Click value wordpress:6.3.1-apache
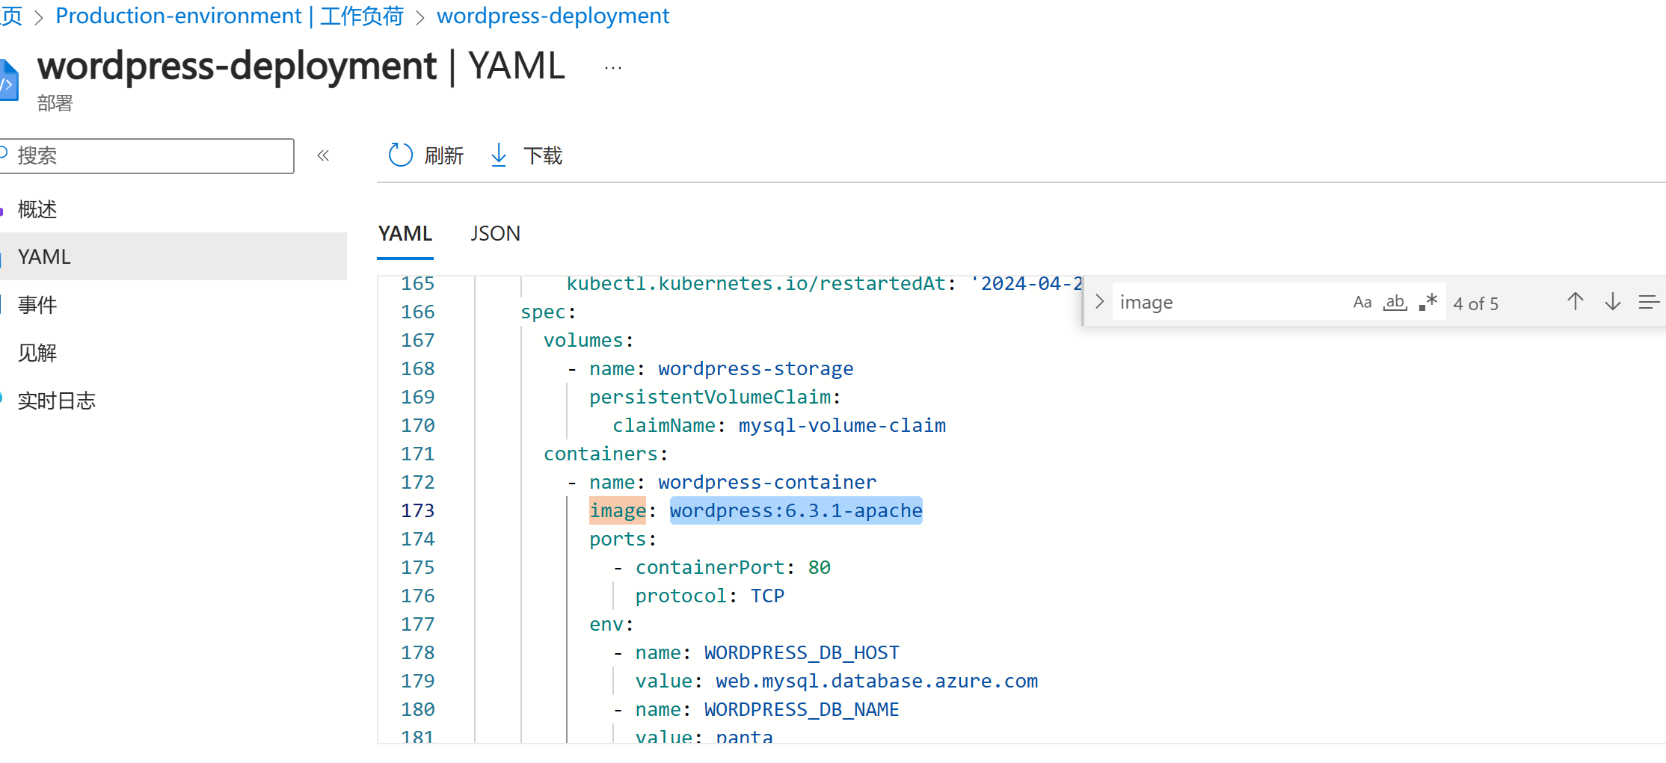Image resolution: width=1666 pixels, height=763 pixels. (x=796, y=510)
